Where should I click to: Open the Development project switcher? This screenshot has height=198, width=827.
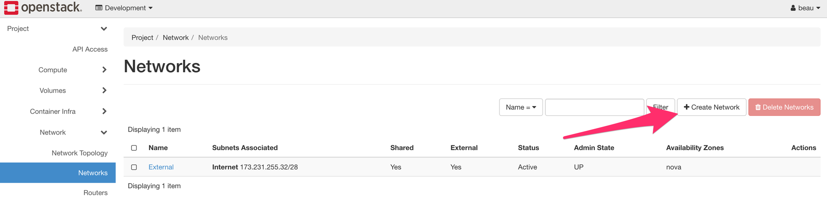pyautogui.click(x=124, y=8)
